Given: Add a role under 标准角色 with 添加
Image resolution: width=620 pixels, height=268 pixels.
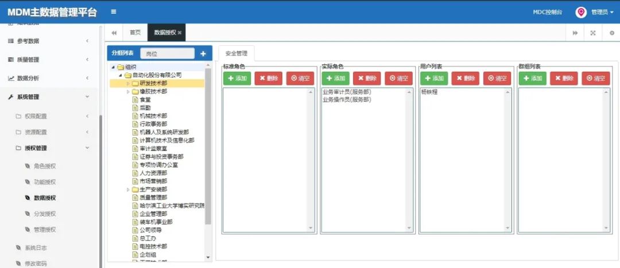Looking at the screenshot, I should coord(237,78).
